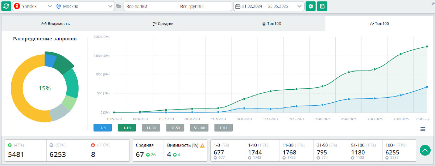Click the Все группы field
This screenshot has width=435, height=166.
[x=204, y=6]
